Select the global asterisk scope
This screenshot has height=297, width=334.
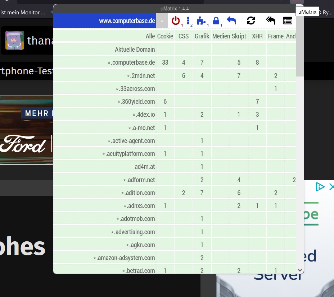pyautogui.click(x=162, y=20)
